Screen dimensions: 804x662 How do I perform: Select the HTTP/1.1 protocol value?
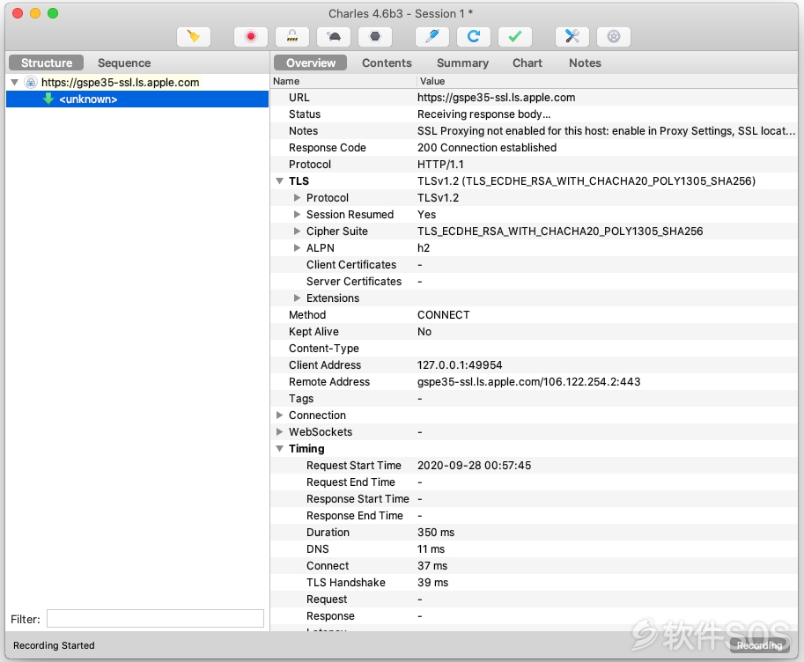coord(440,164)
